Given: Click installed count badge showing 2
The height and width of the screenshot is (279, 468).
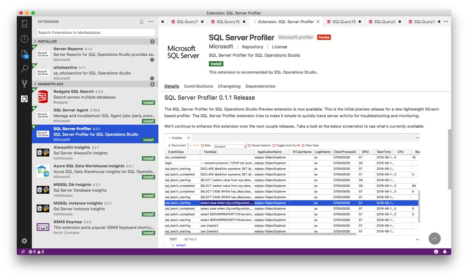Looking at the screenshot, I should click(152, 41).
